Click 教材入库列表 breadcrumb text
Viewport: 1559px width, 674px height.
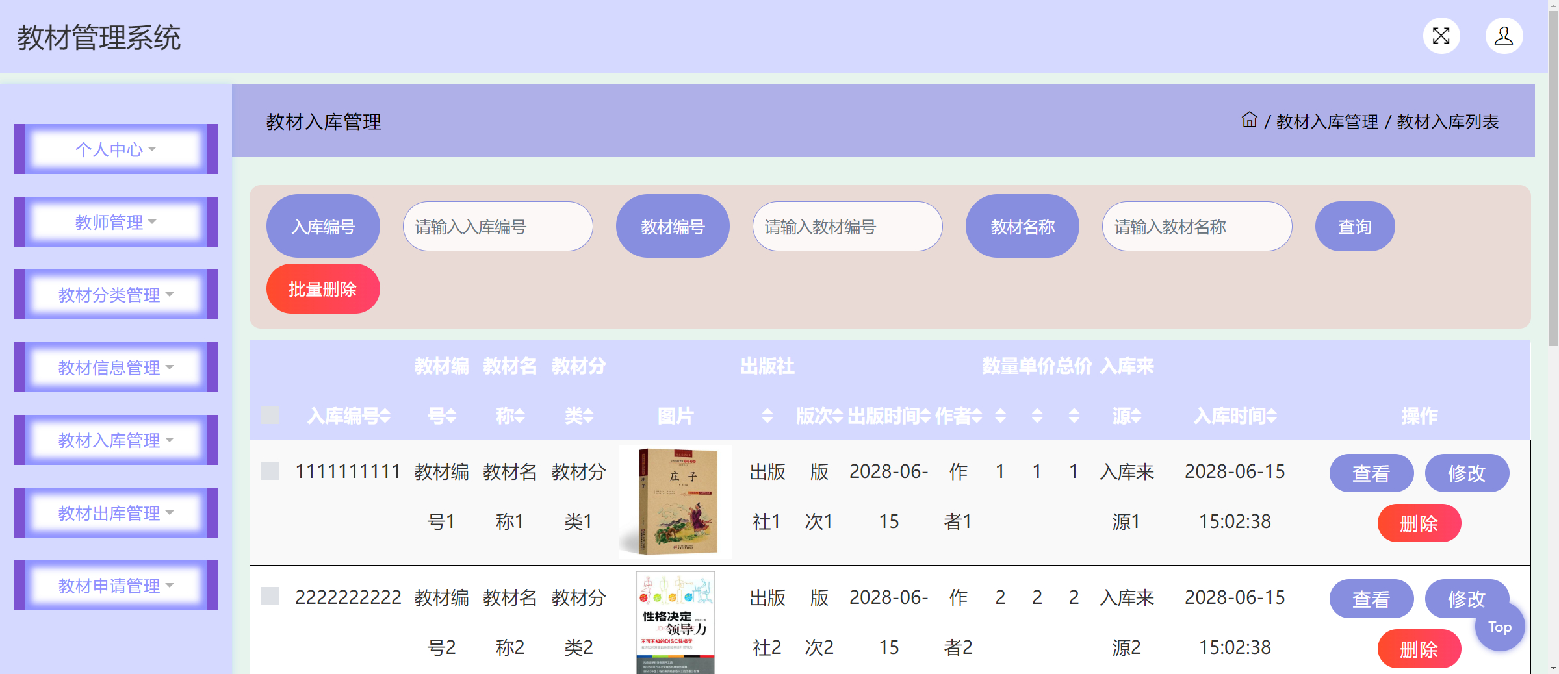(1448, 121)
